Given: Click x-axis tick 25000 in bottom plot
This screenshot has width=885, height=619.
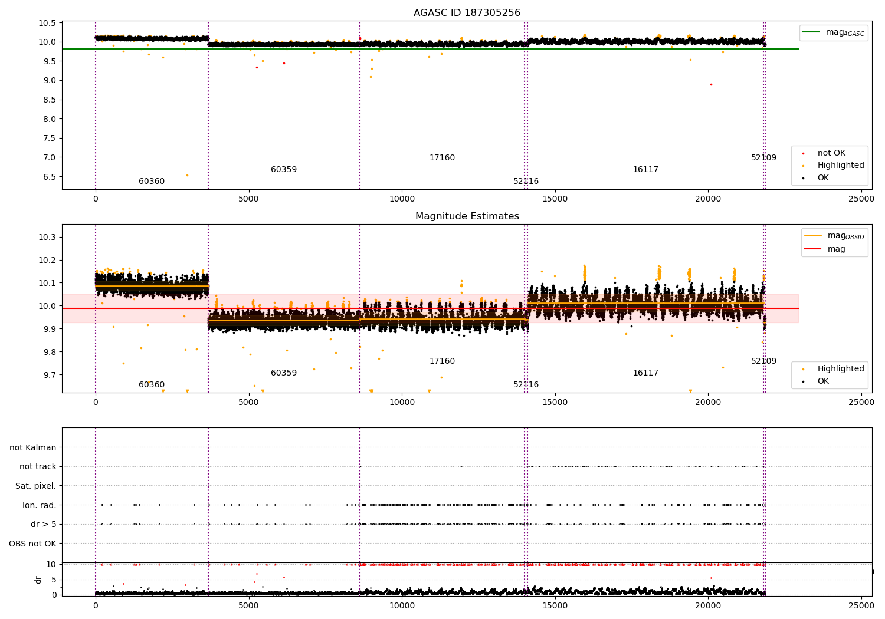Looking at the screenshot, I should coord(861,605).
